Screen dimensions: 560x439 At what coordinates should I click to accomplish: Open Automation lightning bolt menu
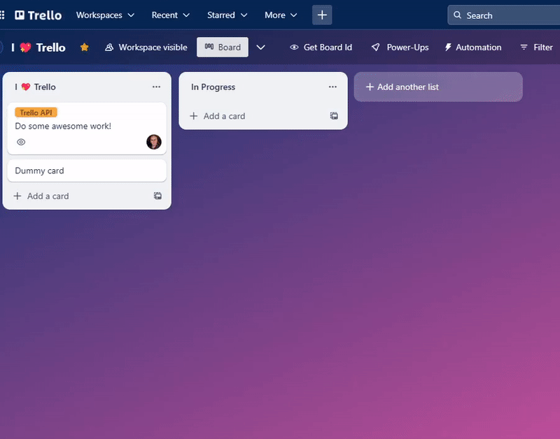[x=448, y=47]
